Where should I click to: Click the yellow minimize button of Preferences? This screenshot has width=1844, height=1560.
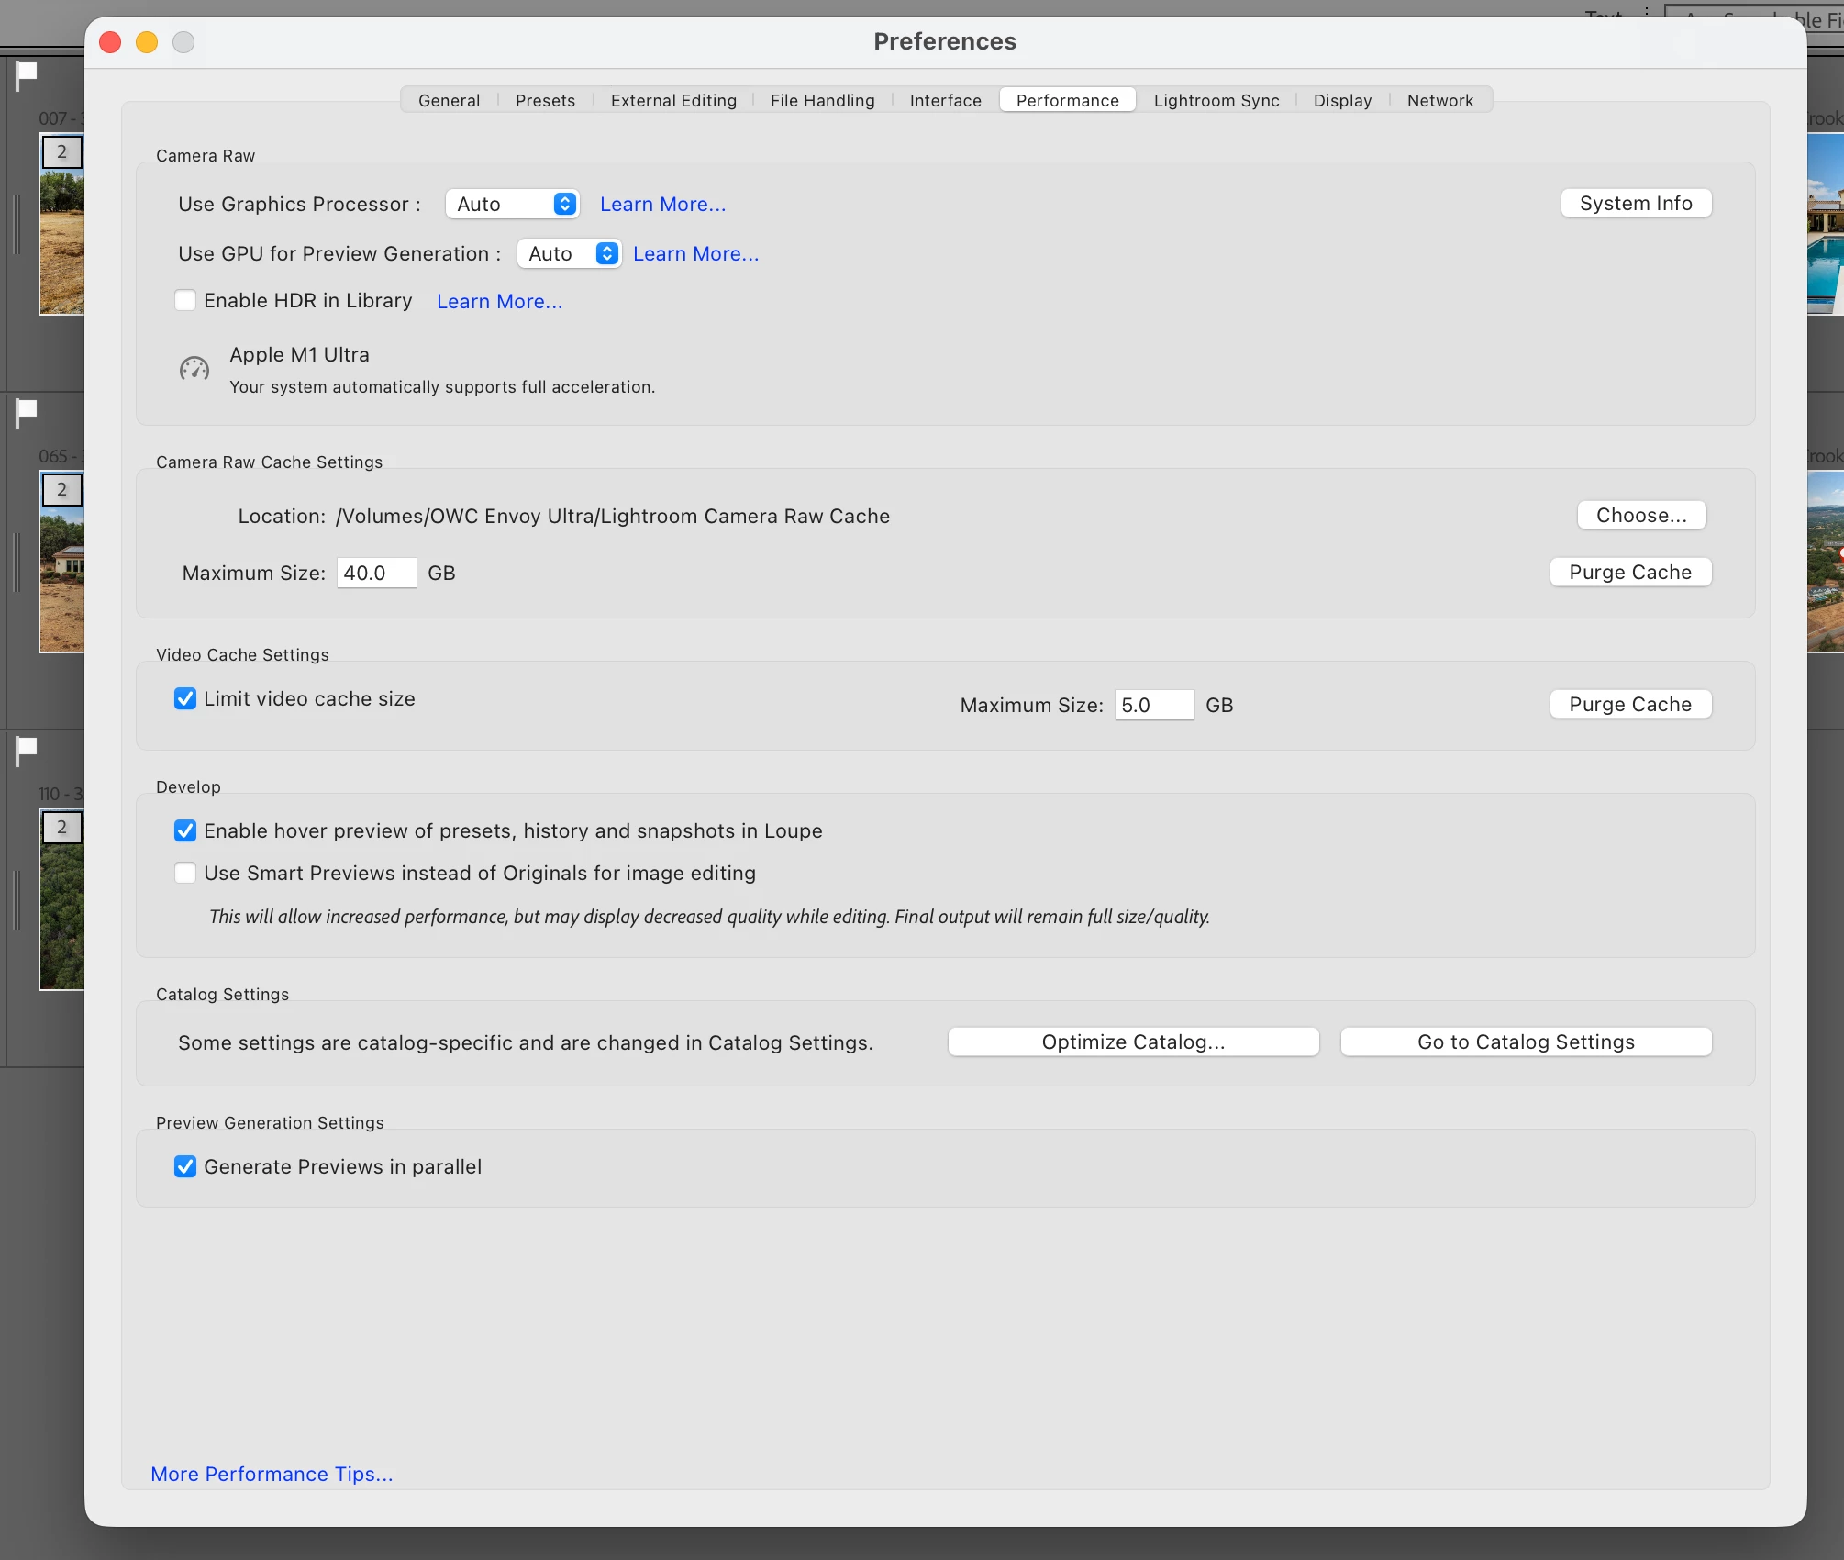[x=147, y=42]
